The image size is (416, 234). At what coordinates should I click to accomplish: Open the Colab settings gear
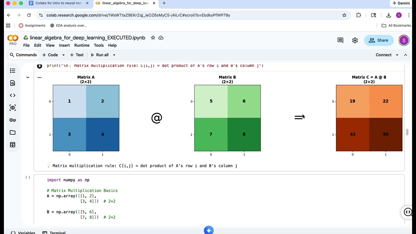[355, 40]
